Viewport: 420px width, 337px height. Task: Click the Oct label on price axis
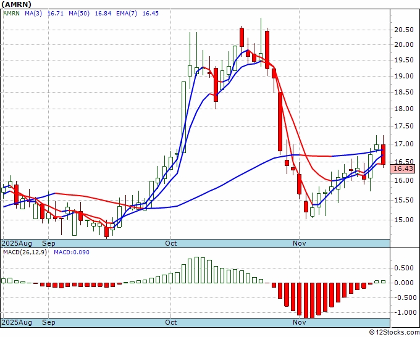coord(171,243)
